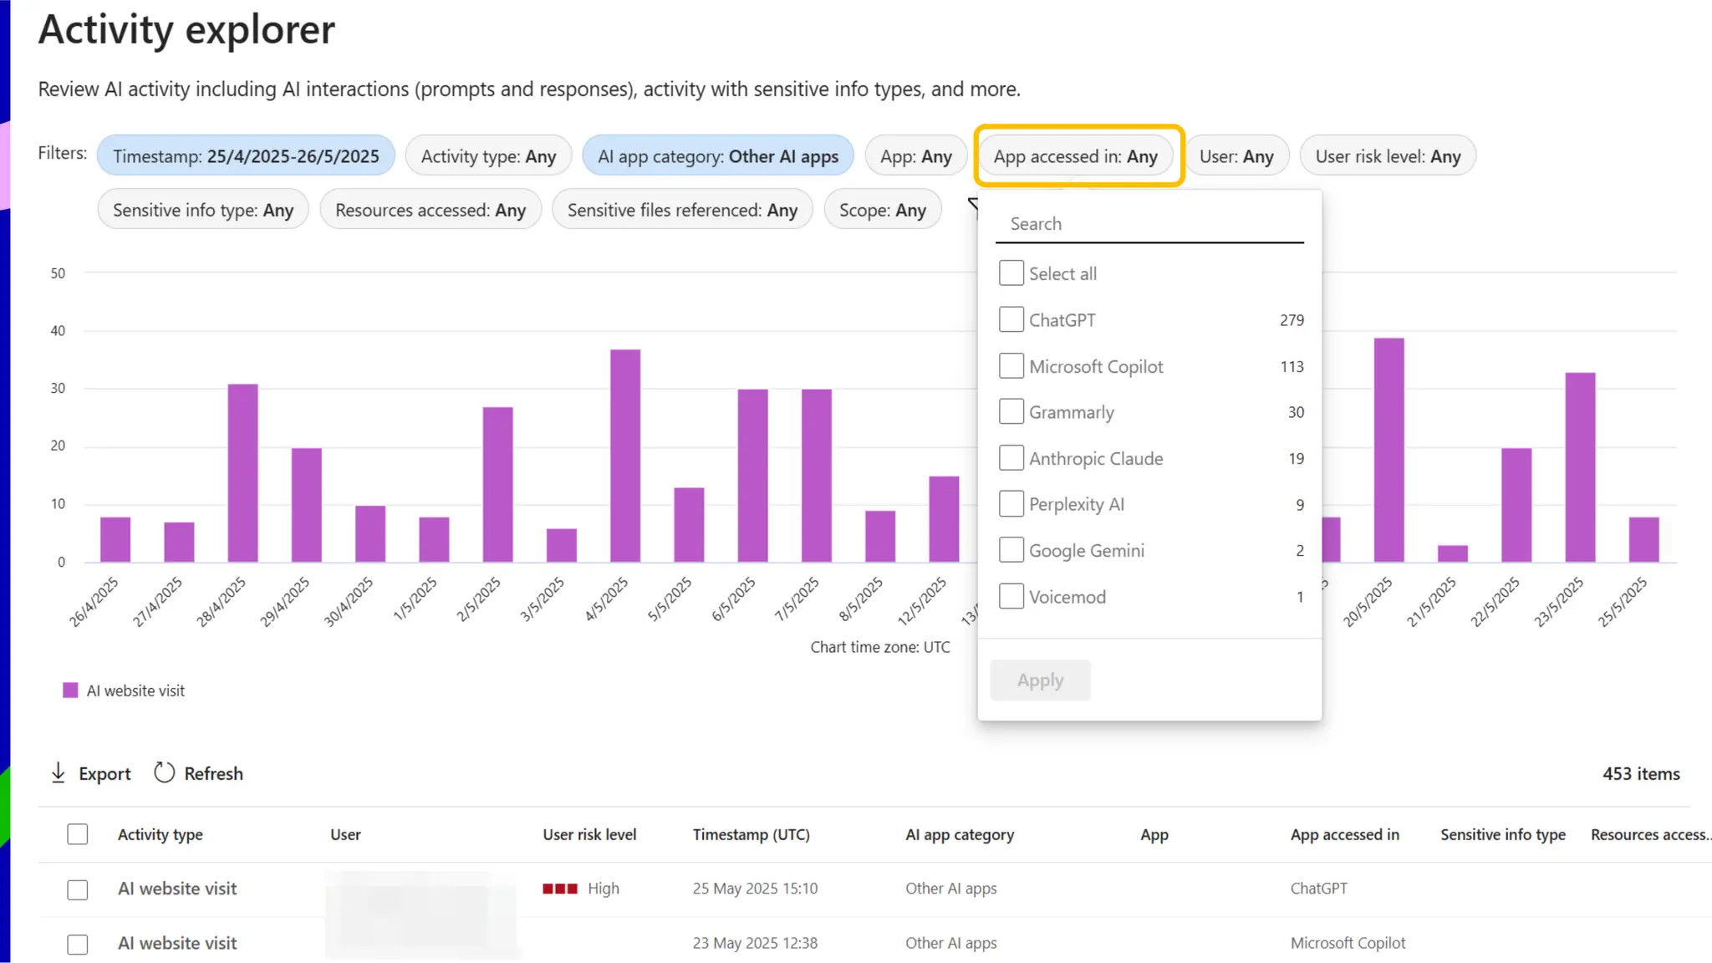
Task: Check the ChatGPT checkbox in dropdown
Action: (1011, 319)
